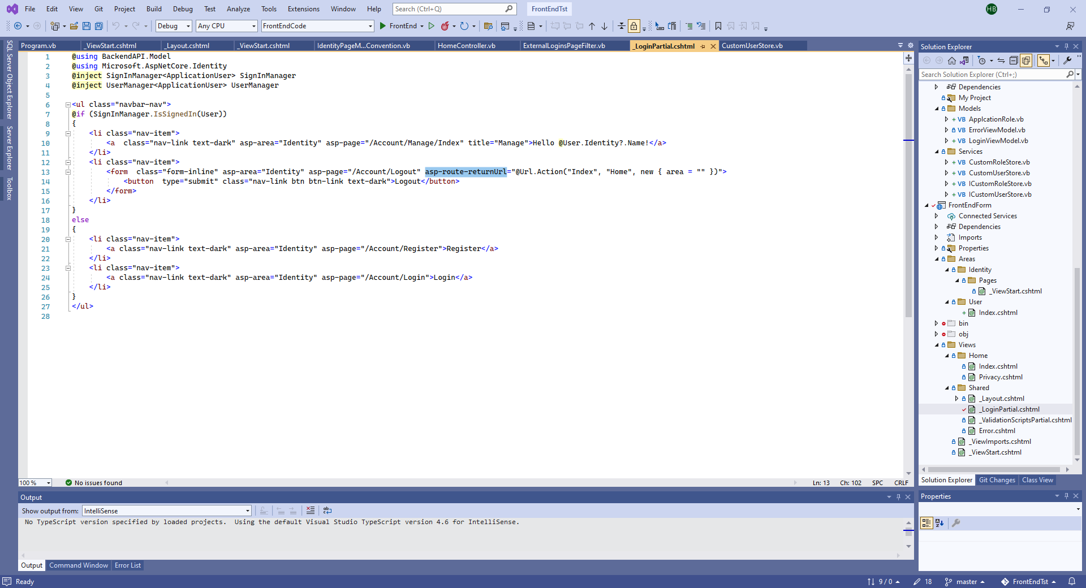Open the 100 % zoom level dropdown
1086x588 pixels.
(x=35, y=483)
